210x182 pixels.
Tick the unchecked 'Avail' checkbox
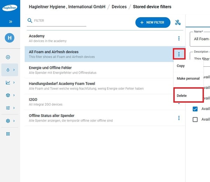(195, 119)
